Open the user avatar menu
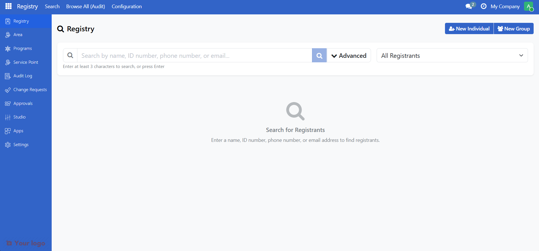The height and width of the screenshot is (251, 539). [x=529, y=6]
